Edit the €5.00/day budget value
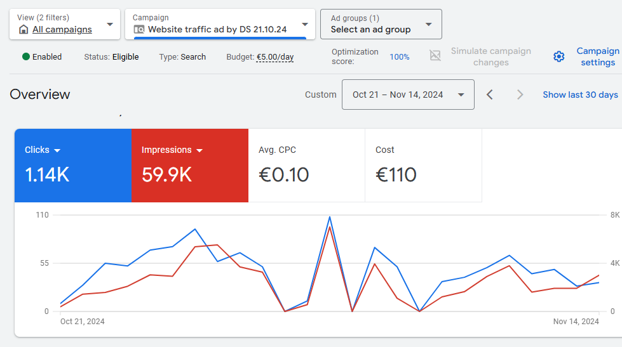 tap(275, 56)
